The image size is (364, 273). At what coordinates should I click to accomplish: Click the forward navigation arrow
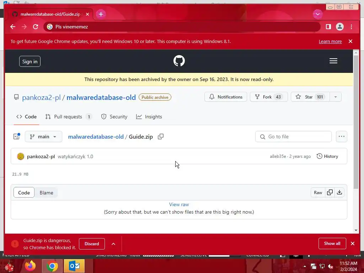pos(24,27)
